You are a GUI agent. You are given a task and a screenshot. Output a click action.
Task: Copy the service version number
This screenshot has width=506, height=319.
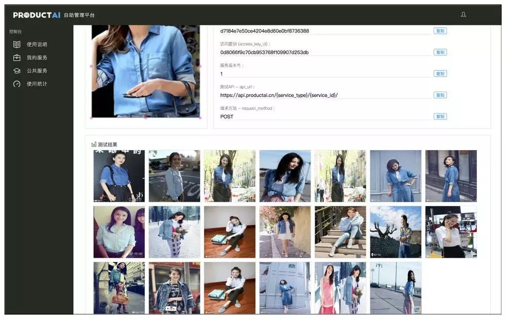(440, 74)
